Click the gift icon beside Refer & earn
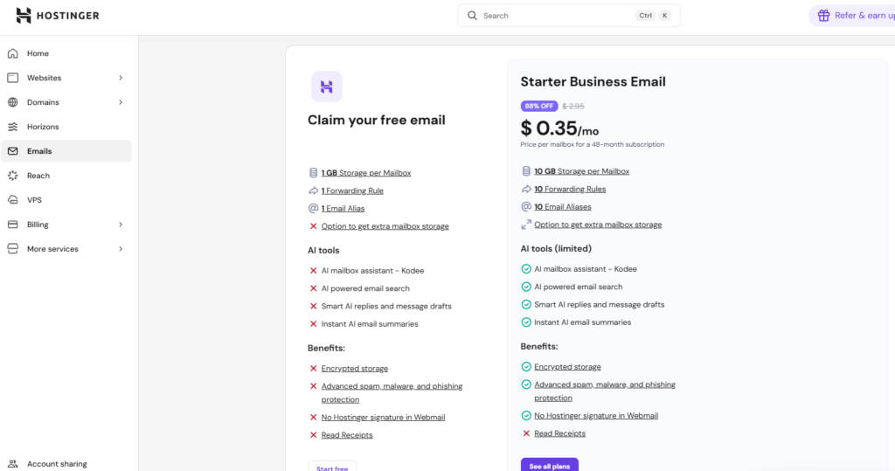 click(823, 16)
